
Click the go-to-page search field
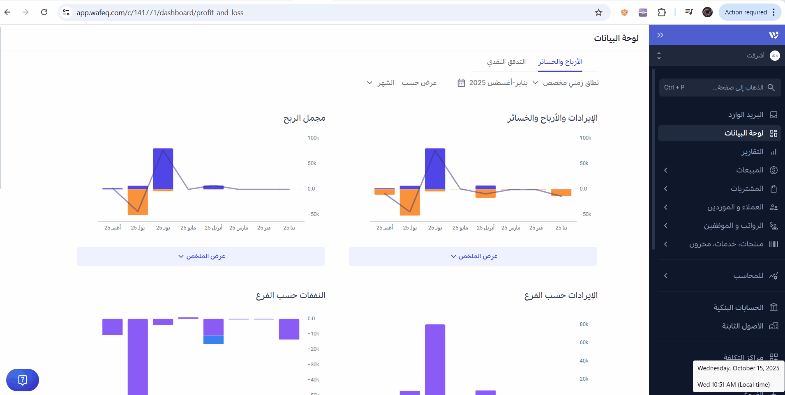(719, 87)
